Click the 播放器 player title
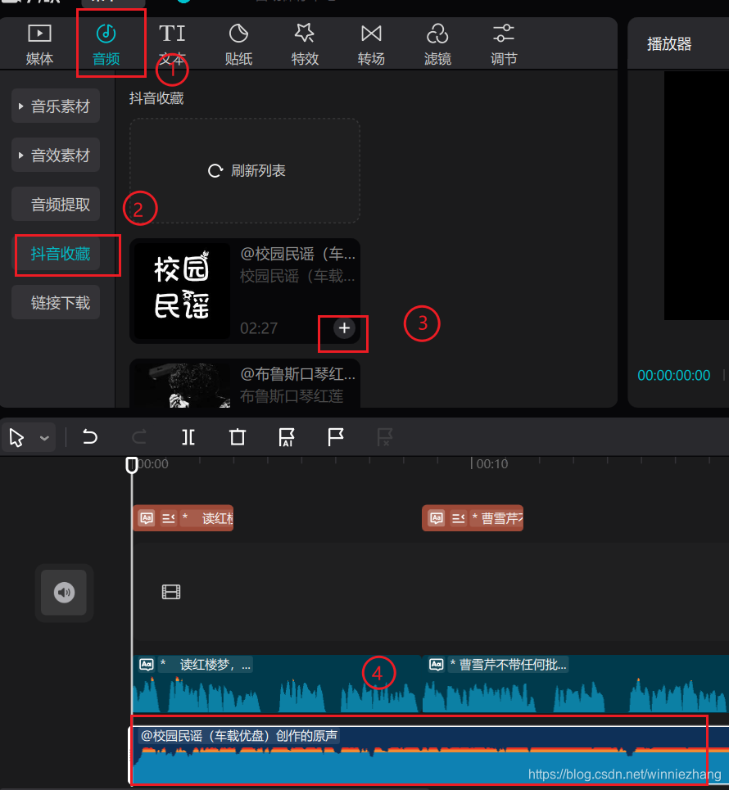 click(x=669, y=44)
